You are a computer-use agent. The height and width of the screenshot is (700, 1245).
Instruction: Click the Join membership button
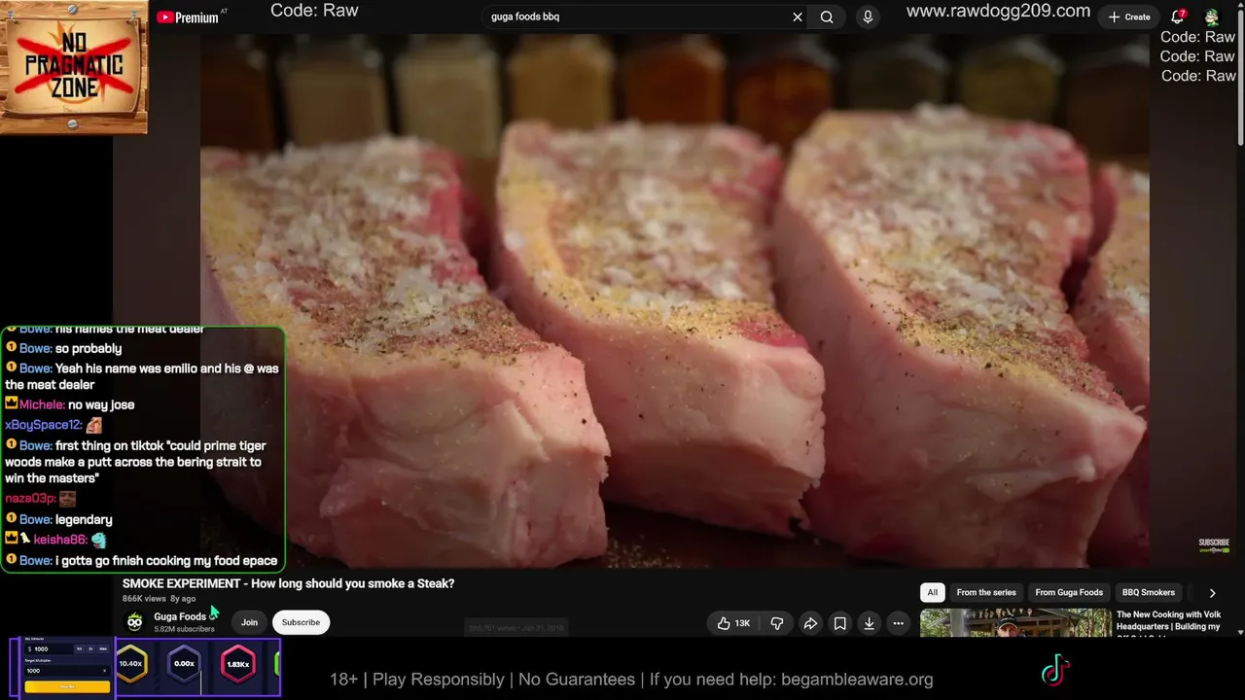249,622
